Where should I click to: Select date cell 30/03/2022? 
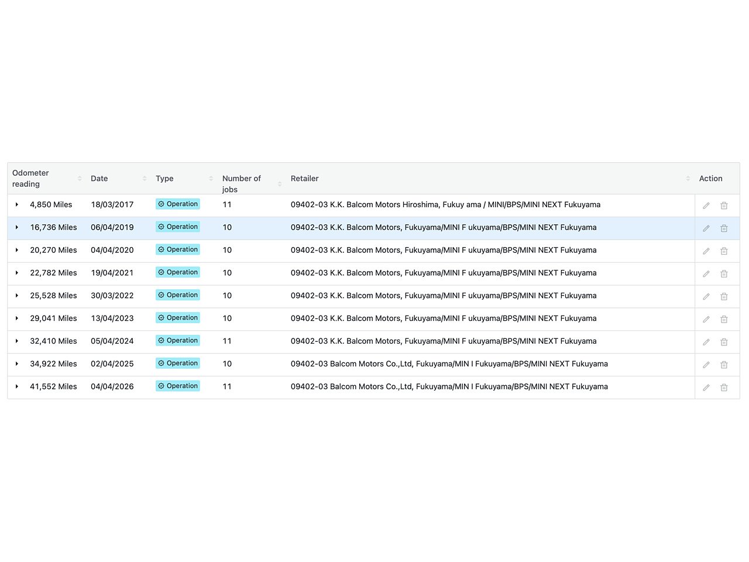pos(112,296)
